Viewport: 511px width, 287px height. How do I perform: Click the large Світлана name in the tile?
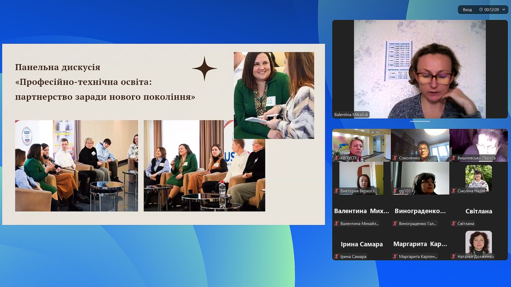click(x=479, y=211)
